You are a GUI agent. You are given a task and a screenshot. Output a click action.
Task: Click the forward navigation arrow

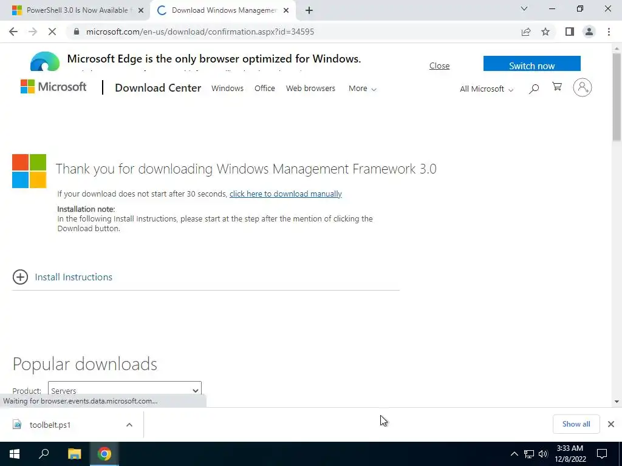[x=33, y=32]
